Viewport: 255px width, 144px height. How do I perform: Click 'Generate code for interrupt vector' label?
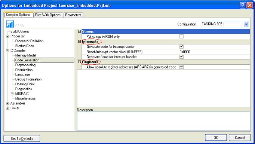tap(110, 47)
